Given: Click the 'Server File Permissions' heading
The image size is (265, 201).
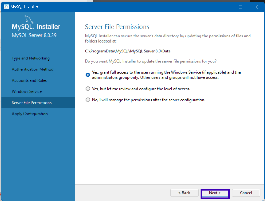Looking at the screenshot, I should (117, 27).
